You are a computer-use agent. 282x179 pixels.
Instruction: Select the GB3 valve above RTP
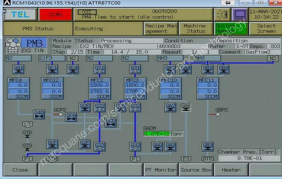pos(208,146)
